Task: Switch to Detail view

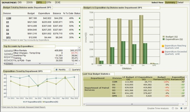Action: tap(180, 2)
